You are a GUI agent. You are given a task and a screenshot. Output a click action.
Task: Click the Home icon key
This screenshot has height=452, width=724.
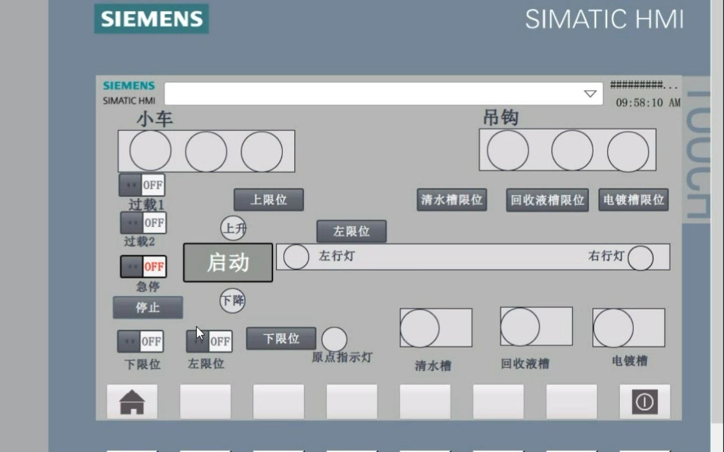(x=132, y=402)
